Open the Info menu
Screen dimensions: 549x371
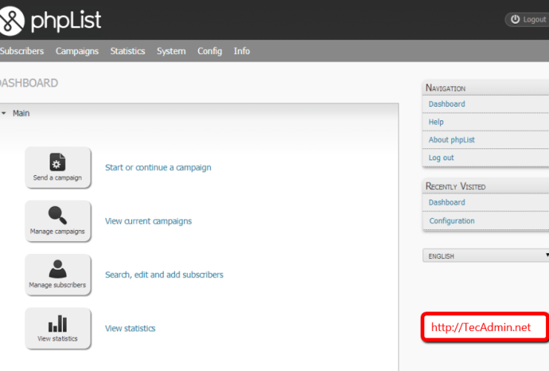(242, 51)
